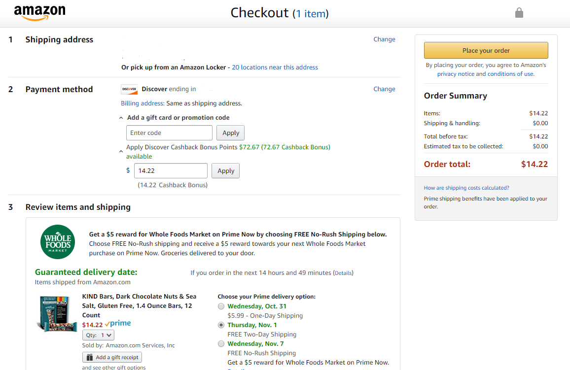
Task: Click the secure checkout padlock icon
Action: click(x=519, y=13)
